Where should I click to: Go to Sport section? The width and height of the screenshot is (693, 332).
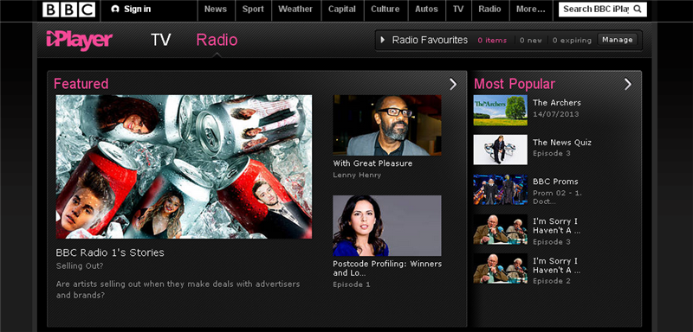coord(253,10)
